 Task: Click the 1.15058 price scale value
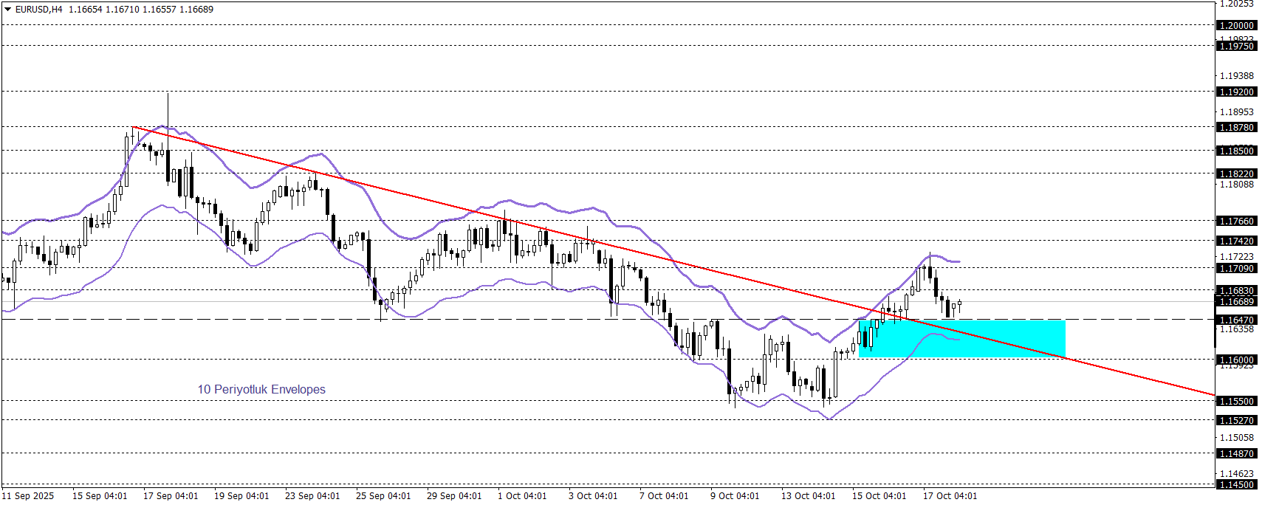(x=1236, y=437)
